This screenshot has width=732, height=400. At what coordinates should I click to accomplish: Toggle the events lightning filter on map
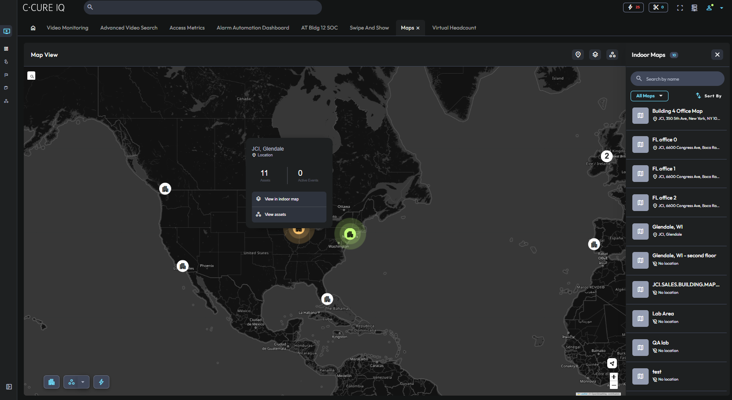101,382
